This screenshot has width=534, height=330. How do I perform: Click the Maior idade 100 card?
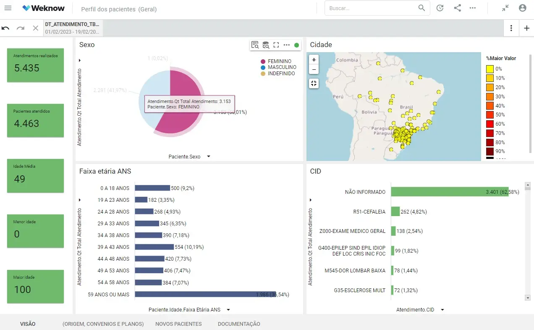[35, 287]
